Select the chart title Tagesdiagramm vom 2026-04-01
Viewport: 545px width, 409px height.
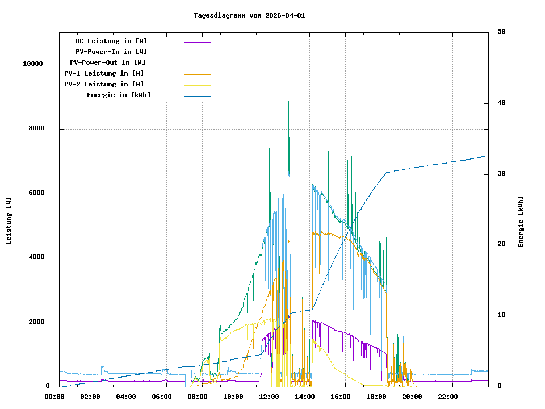(x=249, y=15)
